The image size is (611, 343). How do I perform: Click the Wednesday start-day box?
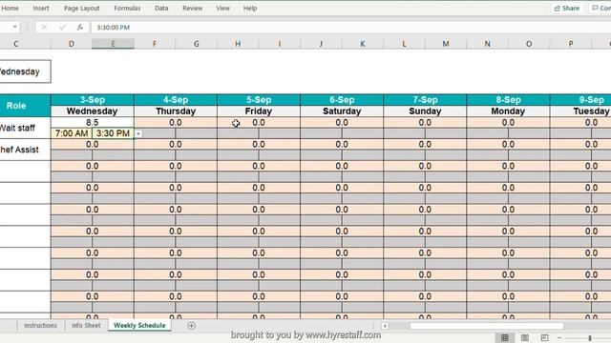25,71
